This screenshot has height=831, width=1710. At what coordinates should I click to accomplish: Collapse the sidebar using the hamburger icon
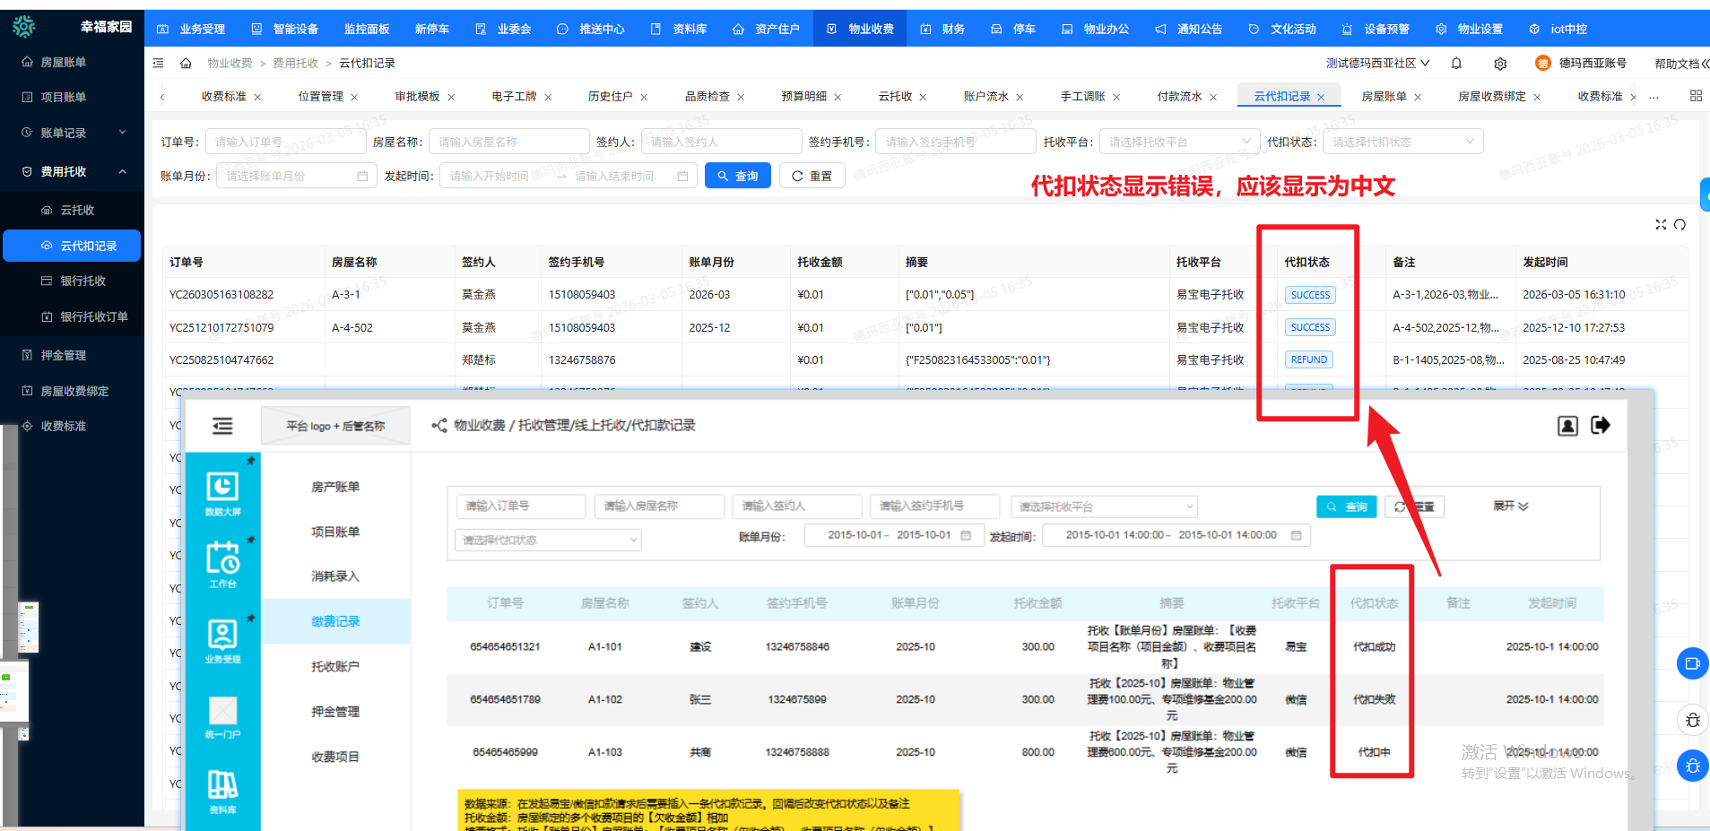159,63
